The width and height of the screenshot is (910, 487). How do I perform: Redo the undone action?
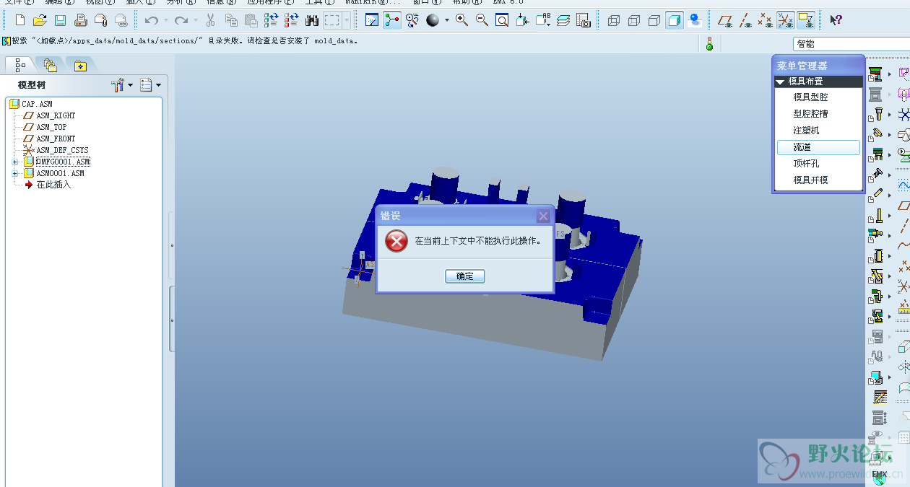pyautogui.click(x=181, y=20)
